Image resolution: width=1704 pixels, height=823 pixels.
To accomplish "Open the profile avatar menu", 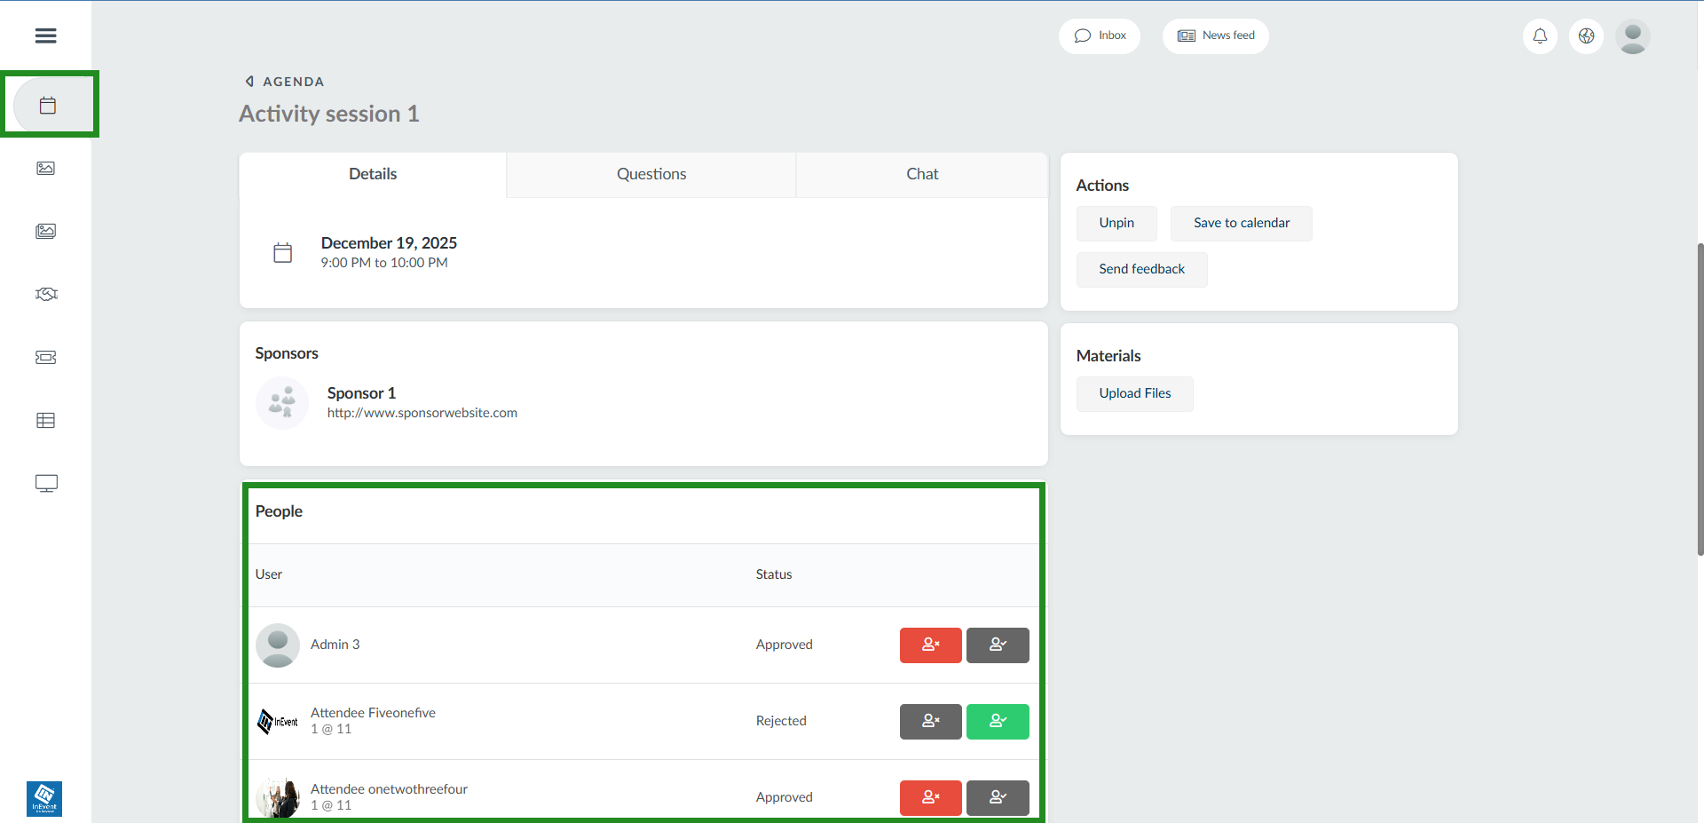I will click(x=1634, y=36).
